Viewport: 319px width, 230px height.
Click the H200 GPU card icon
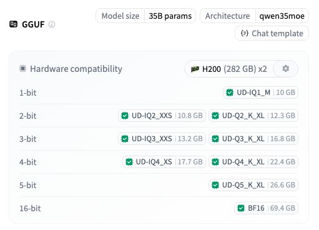[x=195, y=69]
